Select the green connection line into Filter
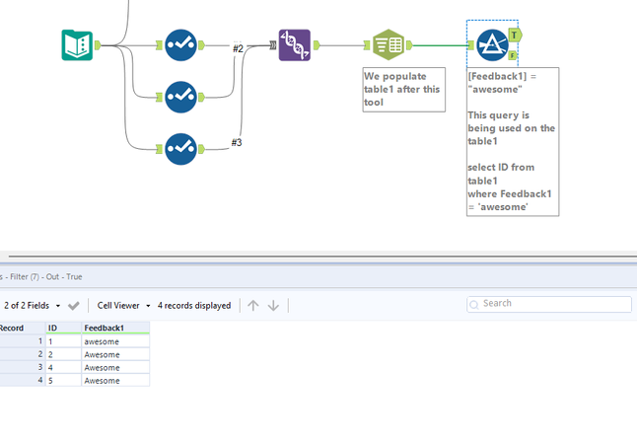The width and height of the screenshot is (637, 445). pyautogui.click(x=440, y=45)
